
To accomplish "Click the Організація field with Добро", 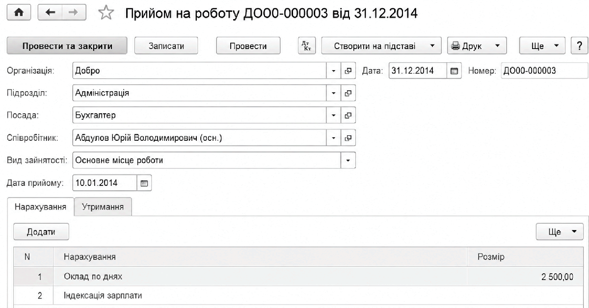I will 200,71.
